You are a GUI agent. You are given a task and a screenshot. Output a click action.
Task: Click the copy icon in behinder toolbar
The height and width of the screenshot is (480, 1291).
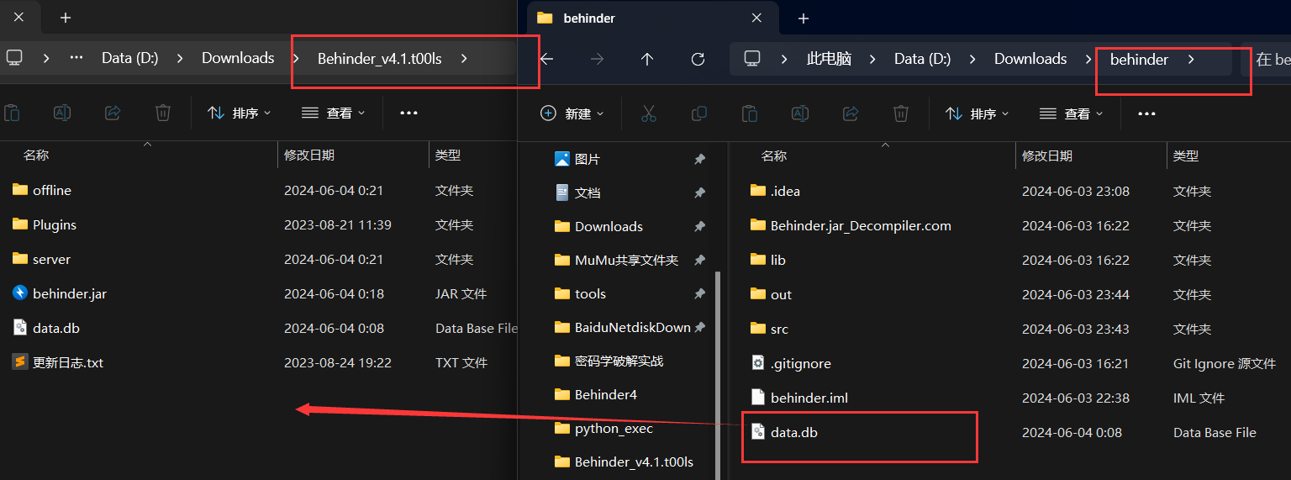click(698, 113)
